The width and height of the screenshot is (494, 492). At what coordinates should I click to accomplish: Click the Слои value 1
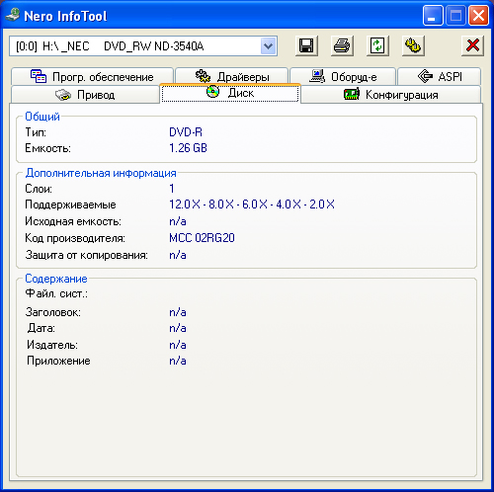point(172,189)
